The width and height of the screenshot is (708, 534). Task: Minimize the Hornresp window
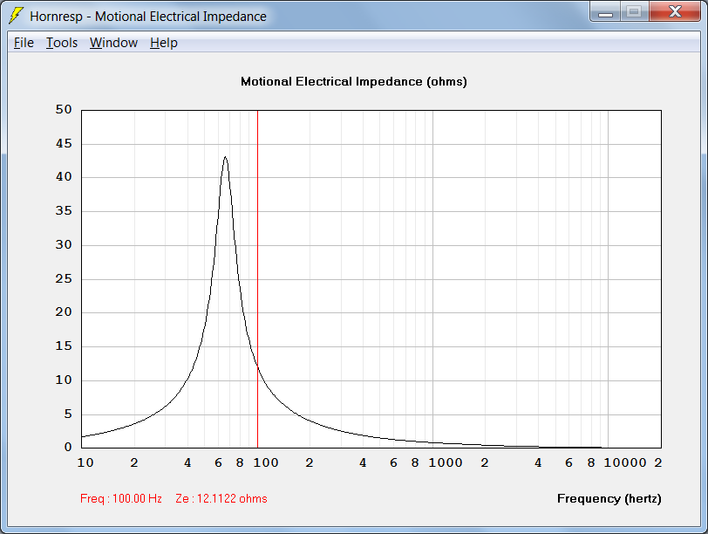point(605,11)
